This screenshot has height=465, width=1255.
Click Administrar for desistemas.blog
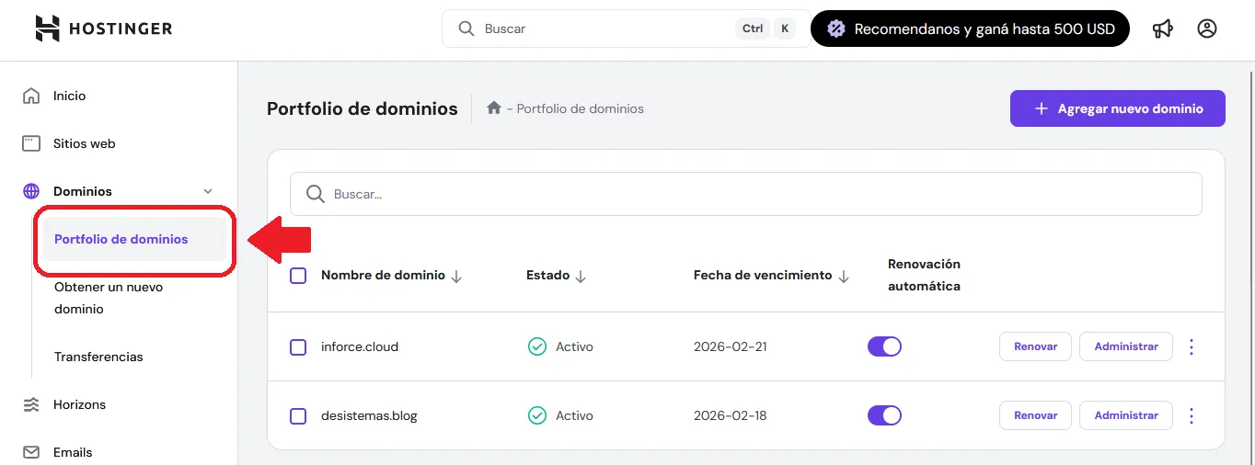(x=1126, y=415)
